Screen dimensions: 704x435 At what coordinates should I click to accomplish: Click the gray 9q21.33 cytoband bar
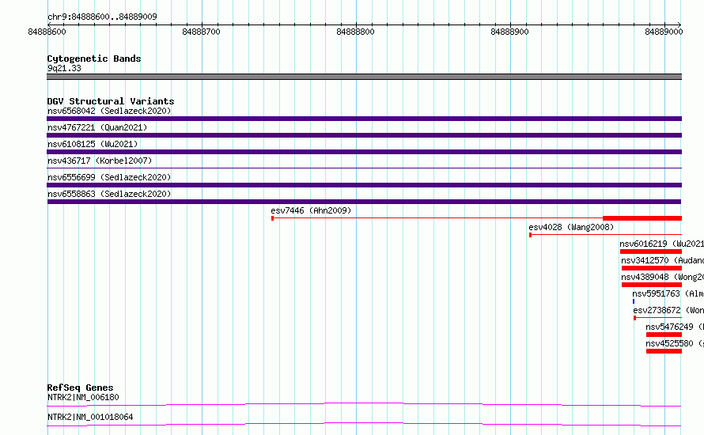(364, 77)
